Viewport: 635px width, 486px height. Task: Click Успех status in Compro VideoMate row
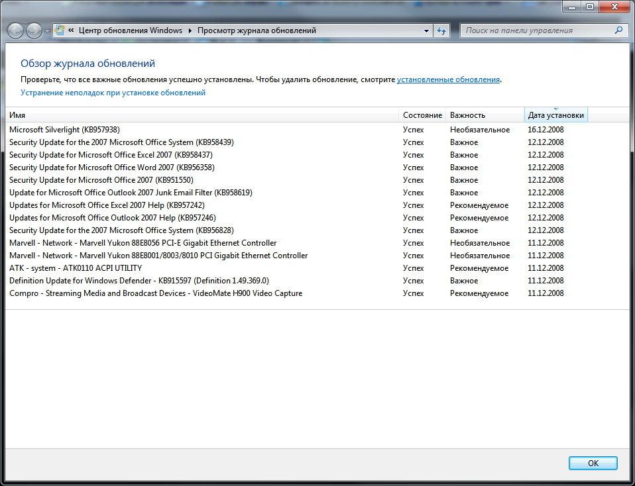[x=414, y=293]
